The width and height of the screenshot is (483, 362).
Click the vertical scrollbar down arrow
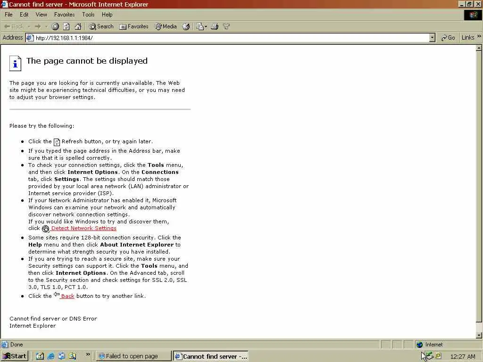coord(479,335)
